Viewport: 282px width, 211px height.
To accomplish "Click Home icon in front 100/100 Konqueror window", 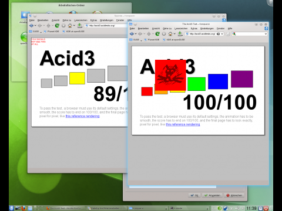I will pyautogui.click(x=170, y=34).
